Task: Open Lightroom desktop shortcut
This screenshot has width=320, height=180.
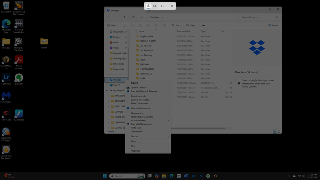Action: (6, 78)
